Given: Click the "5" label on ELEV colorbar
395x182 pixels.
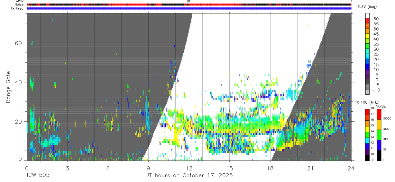Looking at the screenshot, I should pyautogui.click(x=378, y=75).
